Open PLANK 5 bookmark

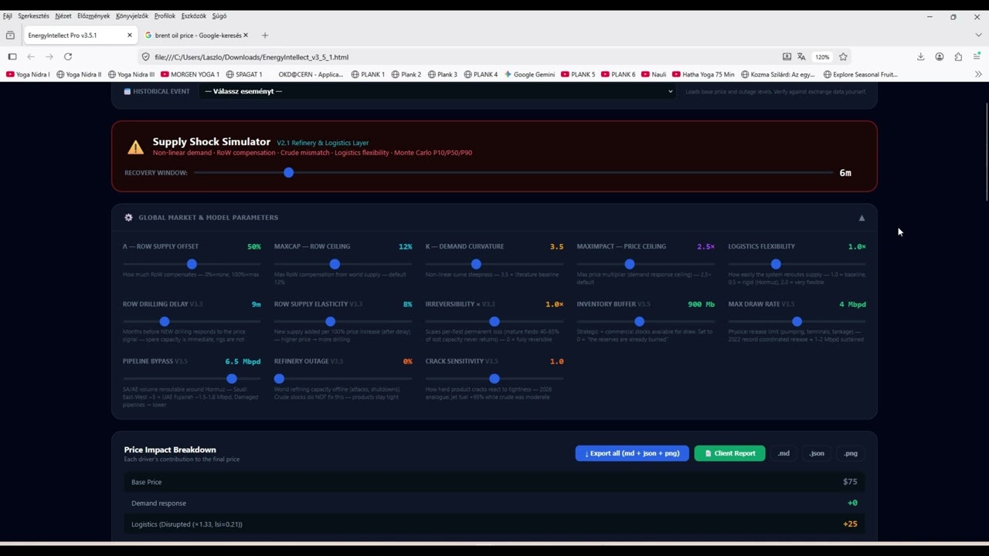click(578, 74)
